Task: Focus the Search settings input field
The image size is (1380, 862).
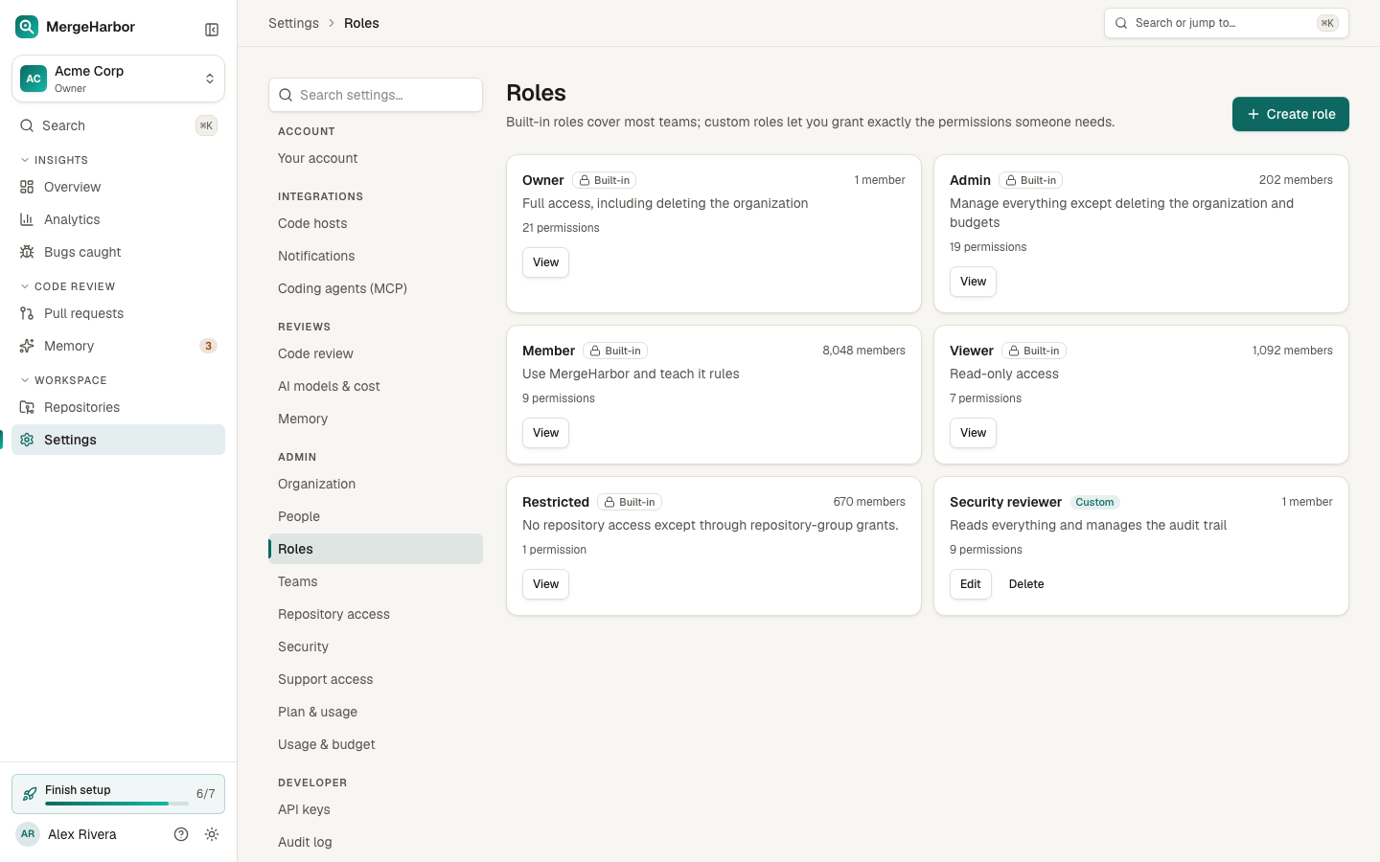Action: 376,95
